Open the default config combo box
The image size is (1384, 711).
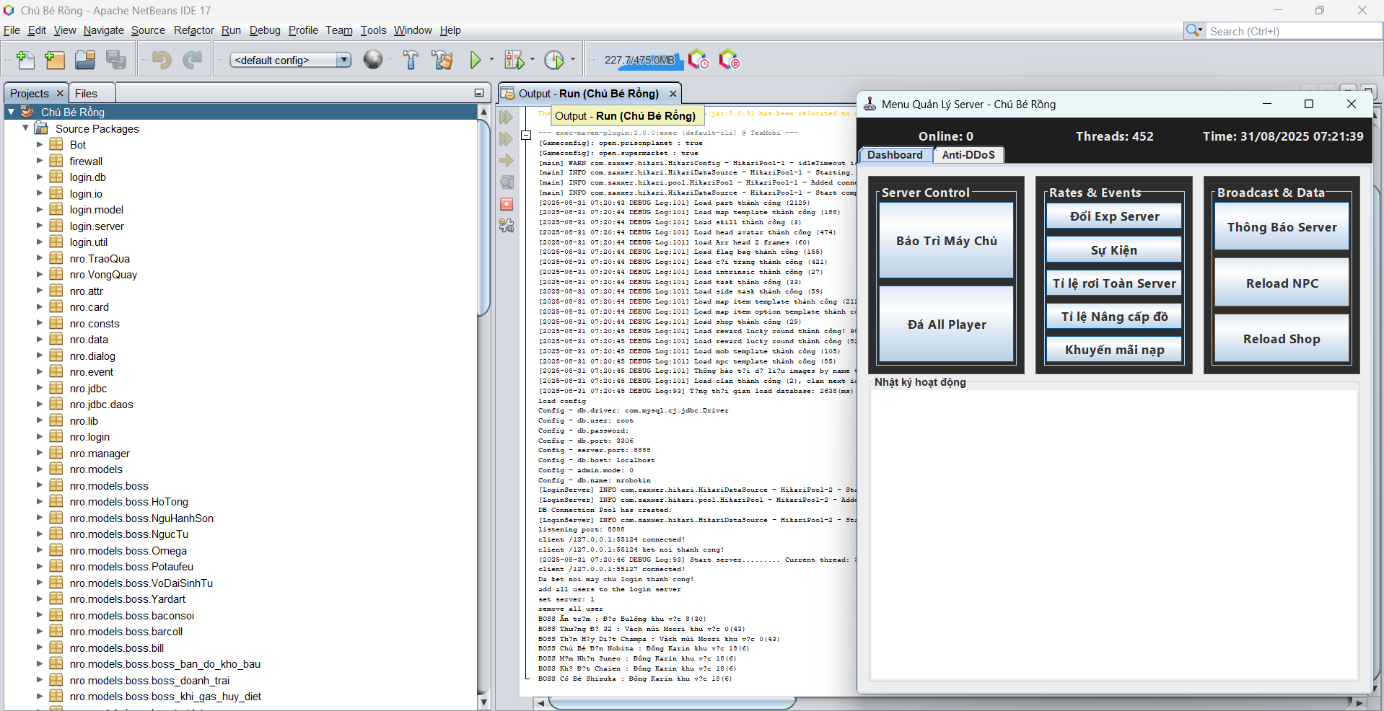[x=291, y=60]
